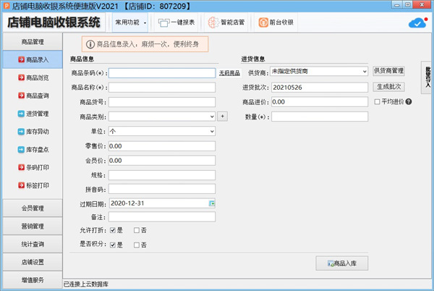434x291 pixels.
Task: Open 标签打印 in the sidebar
Action: [x=33, y=185]
